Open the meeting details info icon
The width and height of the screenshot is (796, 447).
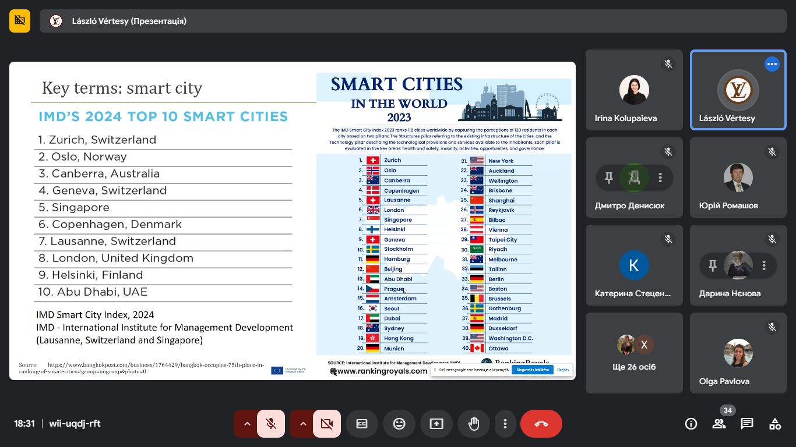pos(691,424)
